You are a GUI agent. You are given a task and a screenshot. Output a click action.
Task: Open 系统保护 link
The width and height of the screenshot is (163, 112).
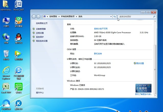point(40,37)
